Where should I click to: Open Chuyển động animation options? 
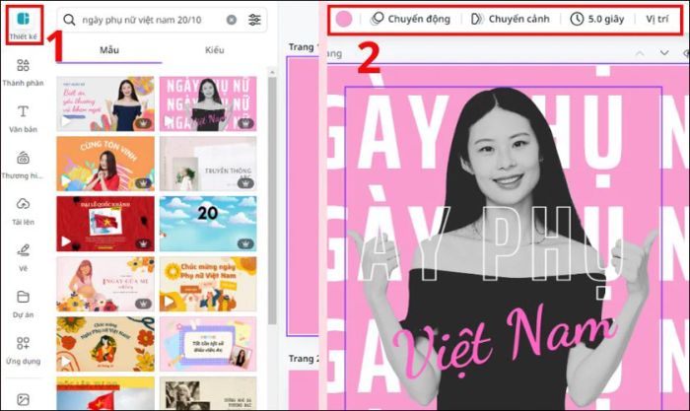tap(411, 19)
